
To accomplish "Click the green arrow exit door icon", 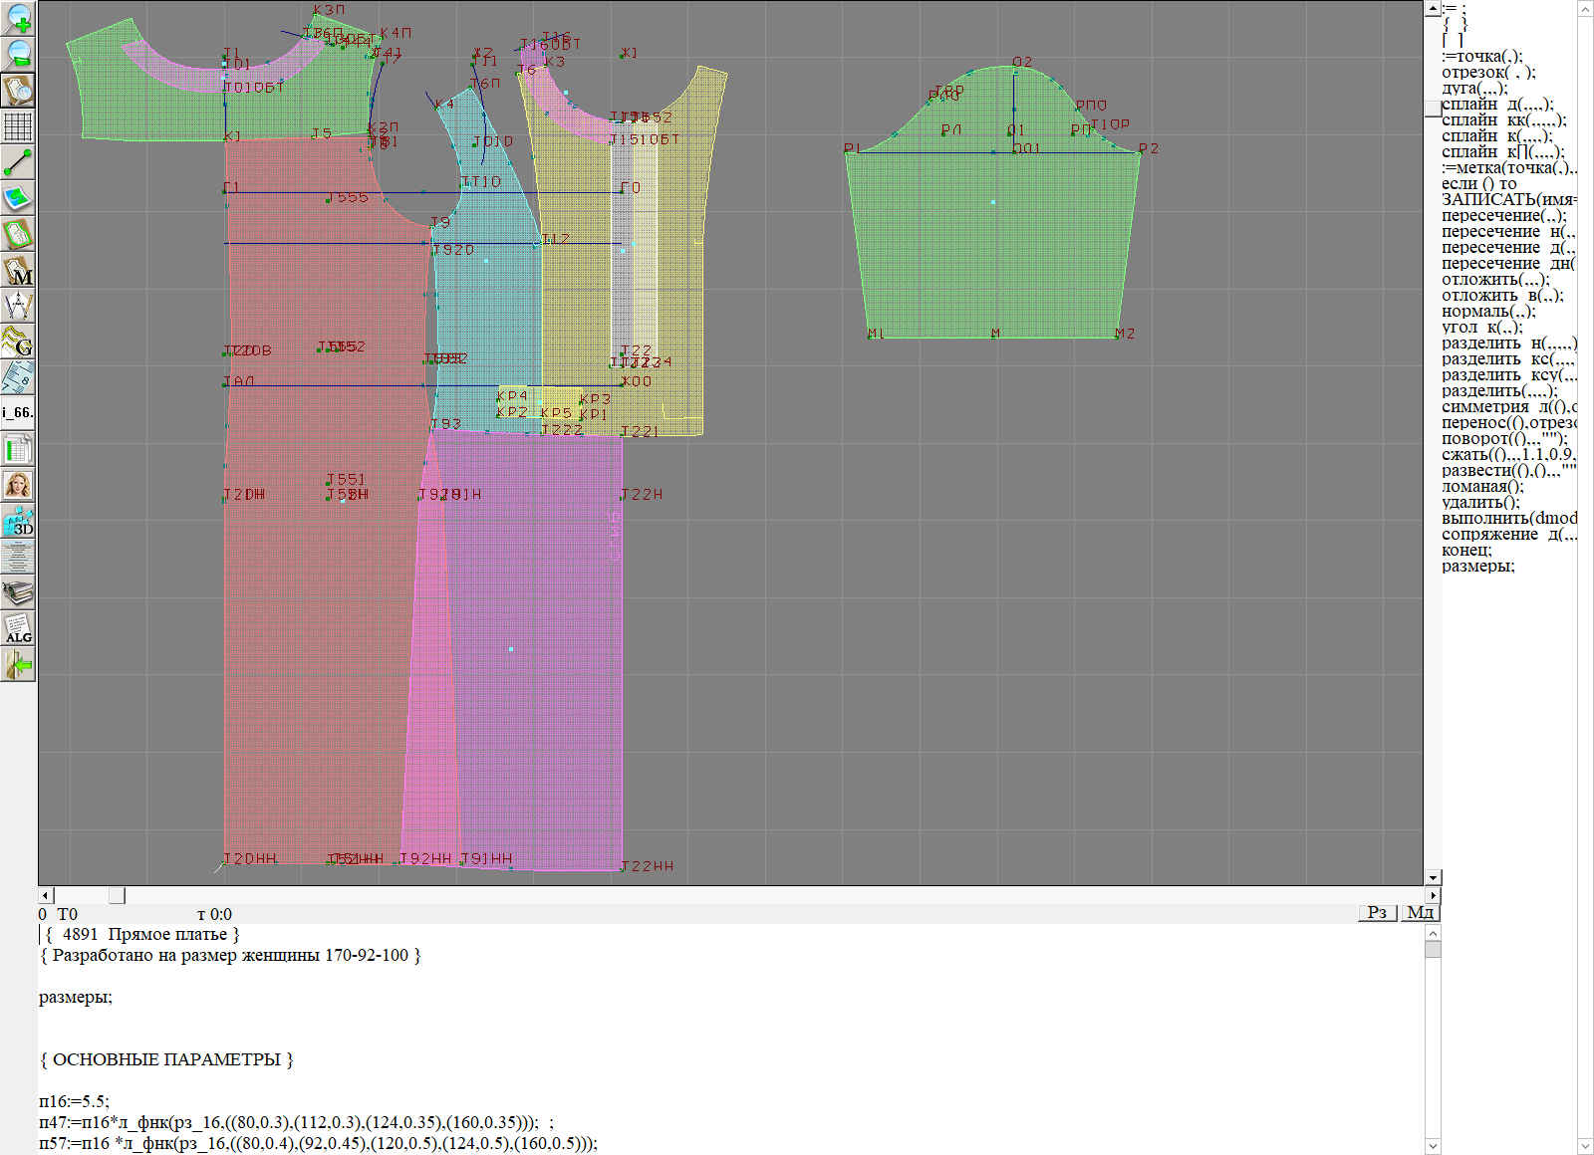I will (18, 664).
